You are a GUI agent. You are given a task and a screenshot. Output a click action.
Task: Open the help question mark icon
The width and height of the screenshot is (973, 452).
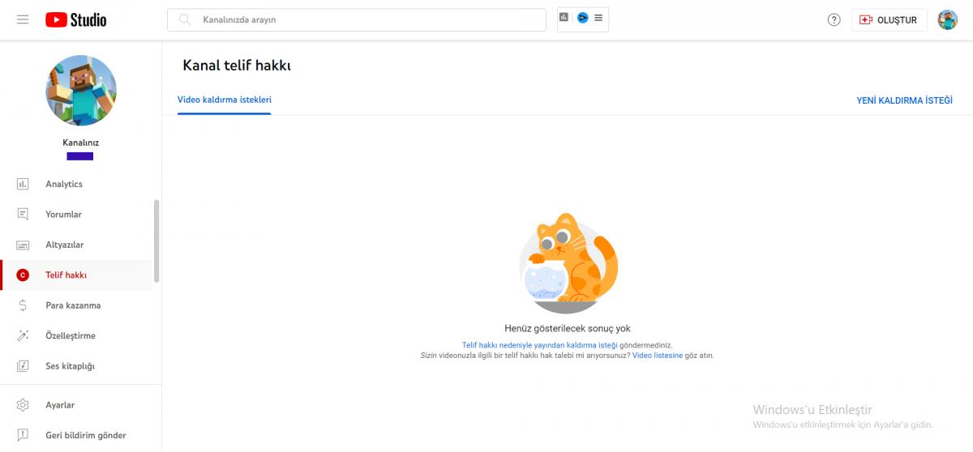tap(834, 20)
